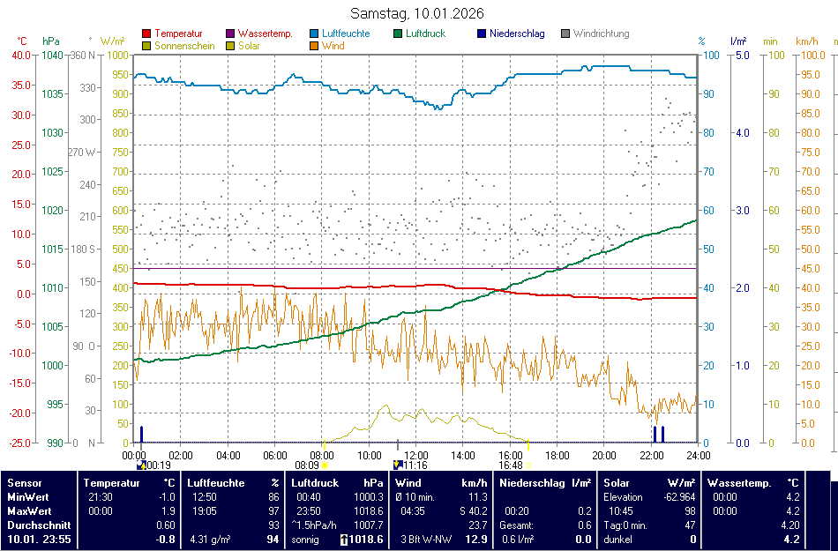
Task: Select the Solar legend label
Action: pos(249,46)
